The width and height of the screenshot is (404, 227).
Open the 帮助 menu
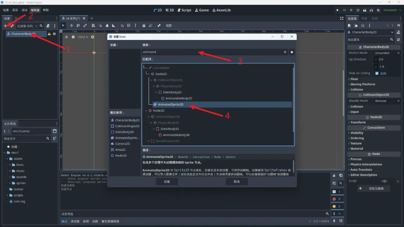coord(46,10)
